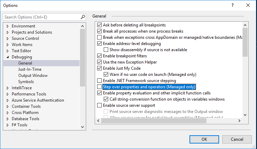The image size is (257, 149).
Task: Click the search magnifier icon
Action: click(83, 17)
